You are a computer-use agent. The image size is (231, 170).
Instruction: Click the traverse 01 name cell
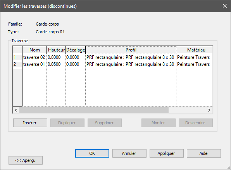click(x=34, y=64)
